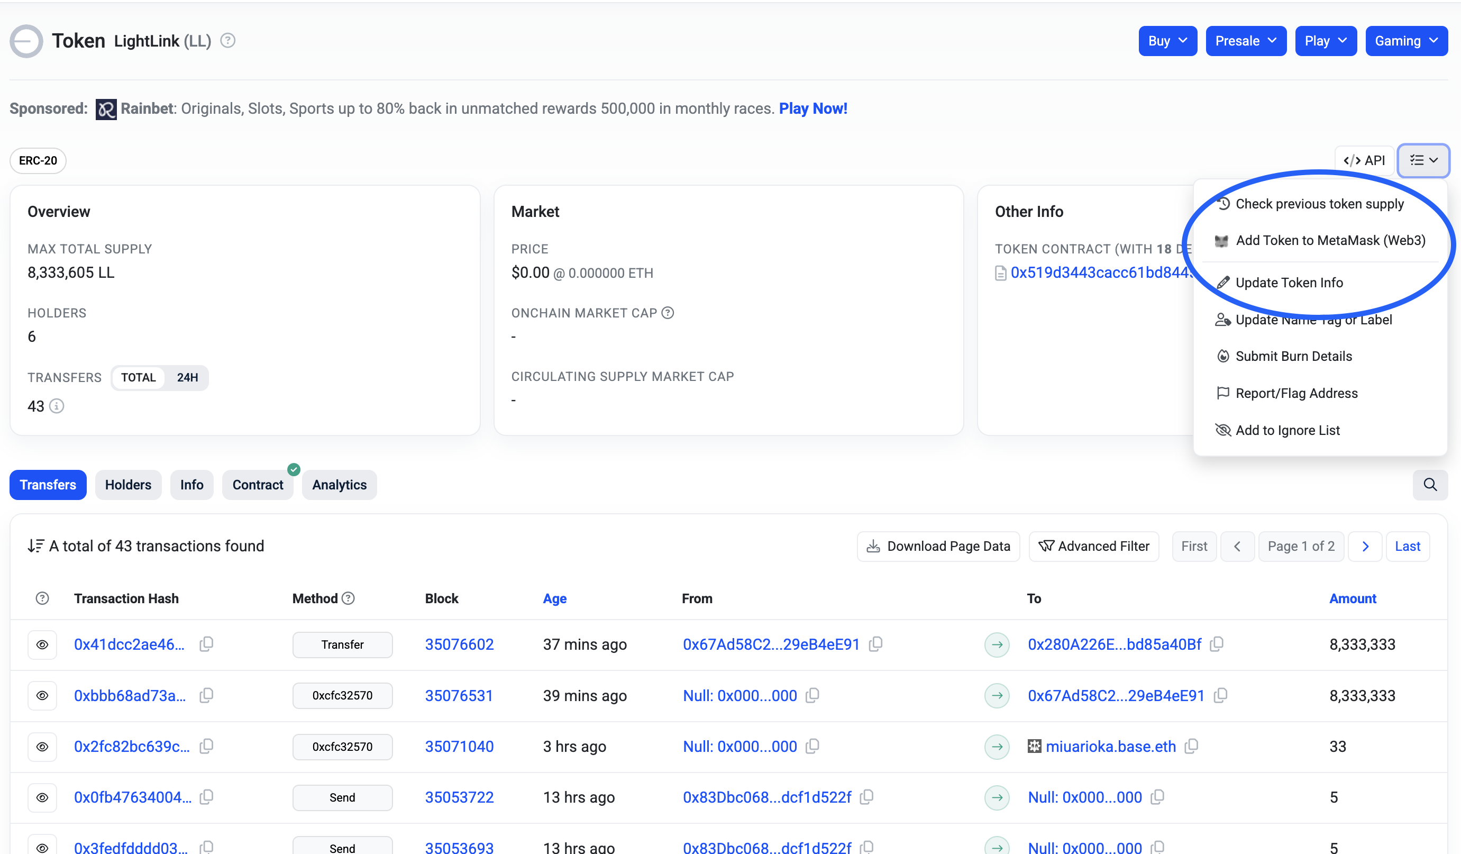
Task: Select Add Token to MetaMask (Web3)
Action: [1330, 240]
